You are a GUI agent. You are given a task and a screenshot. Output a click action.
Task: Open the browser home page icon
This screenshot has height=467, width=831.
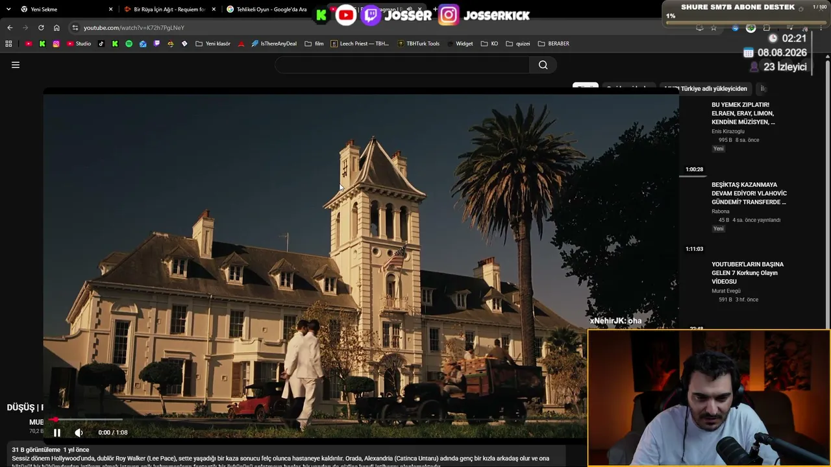coord(56,28)
